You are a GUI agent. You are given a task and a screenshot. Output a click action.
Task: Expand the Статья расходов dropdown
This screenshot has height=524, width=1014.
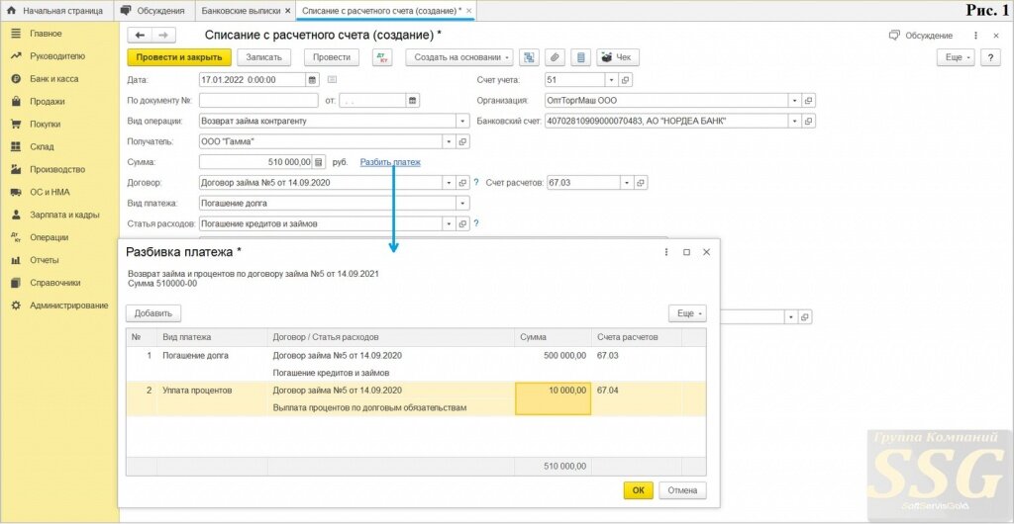pyautogui.click(x=449, y=223)
